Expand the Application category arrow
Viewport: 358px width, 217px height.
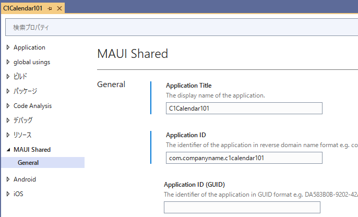pyautogui.click(x=8, y=47)
